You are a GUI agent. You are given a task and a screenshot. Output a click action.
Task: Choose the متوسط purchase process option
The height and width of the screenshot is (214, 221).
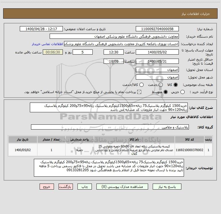[x=166, y=92]
